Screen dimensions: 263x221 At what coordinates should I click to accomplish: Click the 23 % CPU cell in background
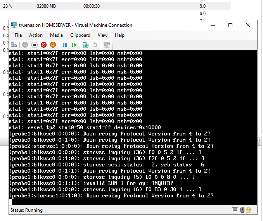pyautogui.click(x=7, y=6)
